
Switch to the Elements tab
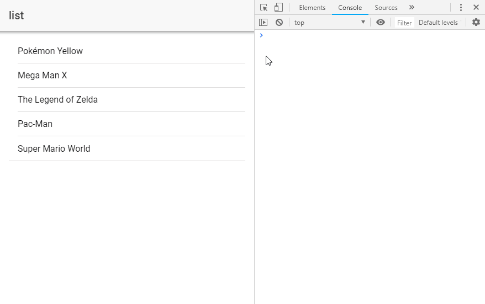pos(312,8)
